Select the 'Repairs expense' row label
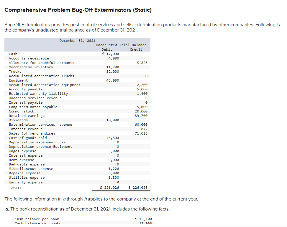Image resolution: width=287 pixels, height=227 pixels. [24, 173]
